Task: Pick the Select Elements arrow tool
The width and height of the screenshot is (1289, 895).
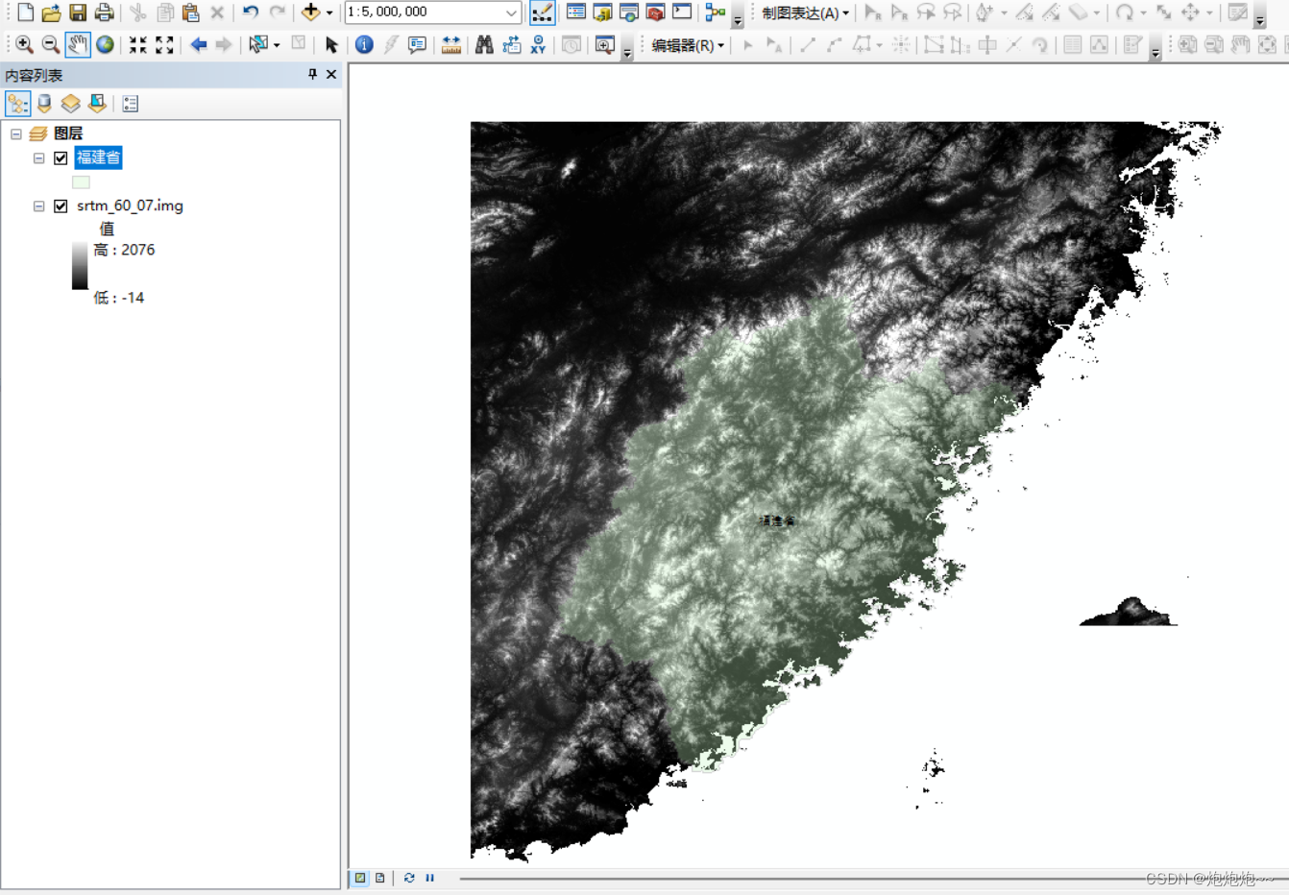Action: (x=331, y=44)
